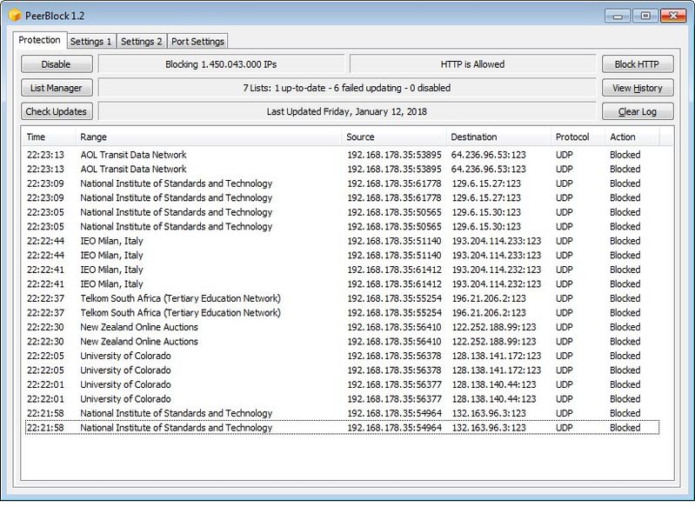Open View History
This screenshot has height=507, width=695.
click(637, 88)
